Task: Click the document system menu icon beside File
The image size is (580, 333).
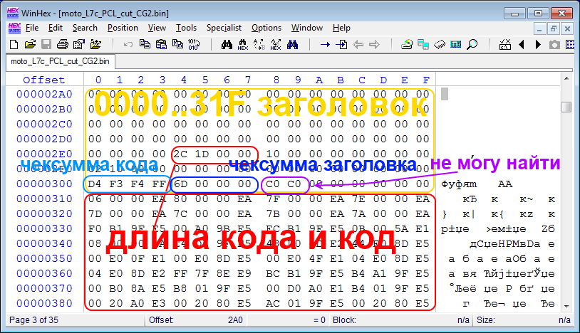Action: click(x=14, y=28)
